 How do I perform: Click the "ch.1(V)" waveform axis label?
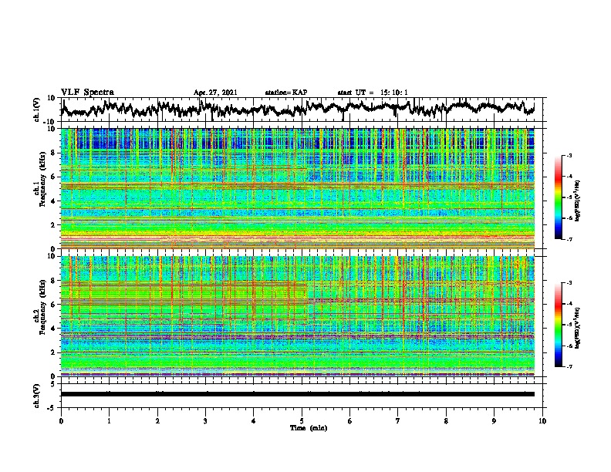tap(37, 110)
